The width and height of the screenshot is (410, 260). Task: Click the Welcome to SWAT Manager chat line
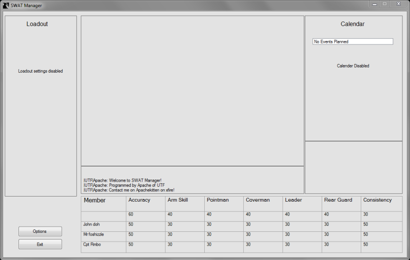coord(122,180)
